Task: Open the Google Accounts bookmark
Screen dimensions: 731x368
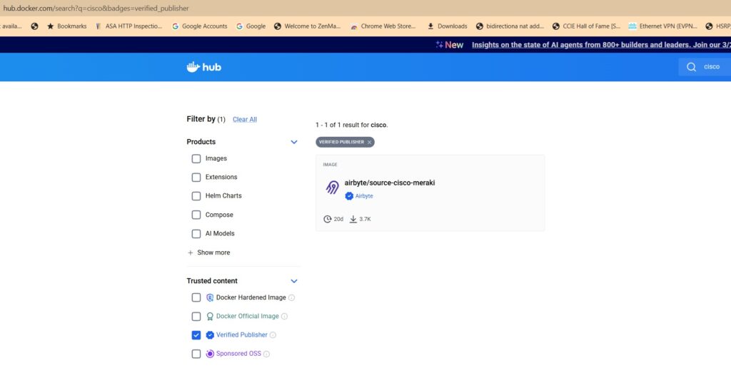Action: tap(200, 26)
